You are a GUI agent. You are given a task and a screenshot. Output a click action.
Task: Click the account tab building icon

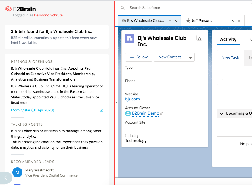pos(124,21)
